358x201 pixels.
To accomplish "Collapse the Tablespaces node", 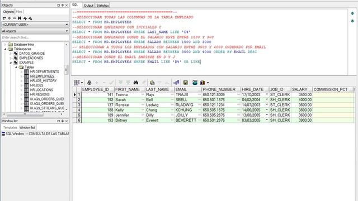I will 5,49.
